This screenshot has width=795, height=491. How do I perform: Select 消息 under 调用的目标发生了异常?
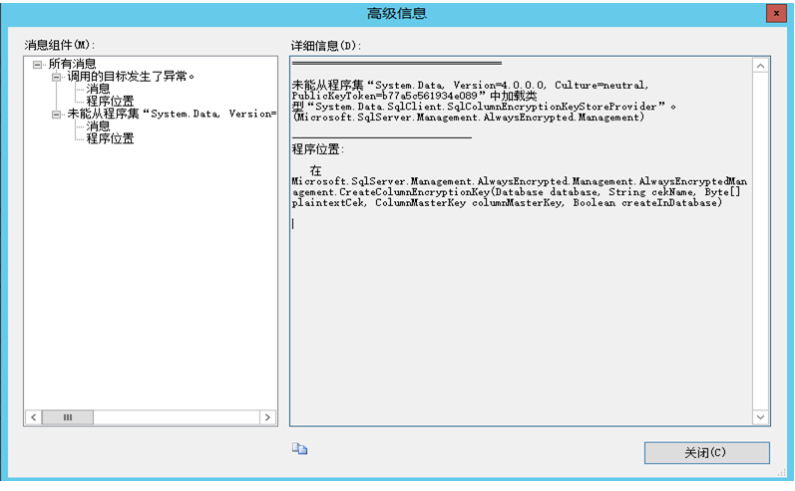click(98, 89)
